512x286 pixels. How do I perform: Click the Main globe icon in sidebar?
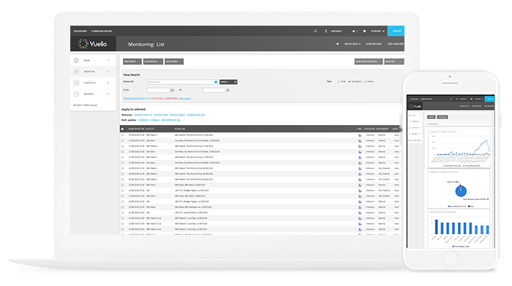point(76,61)
